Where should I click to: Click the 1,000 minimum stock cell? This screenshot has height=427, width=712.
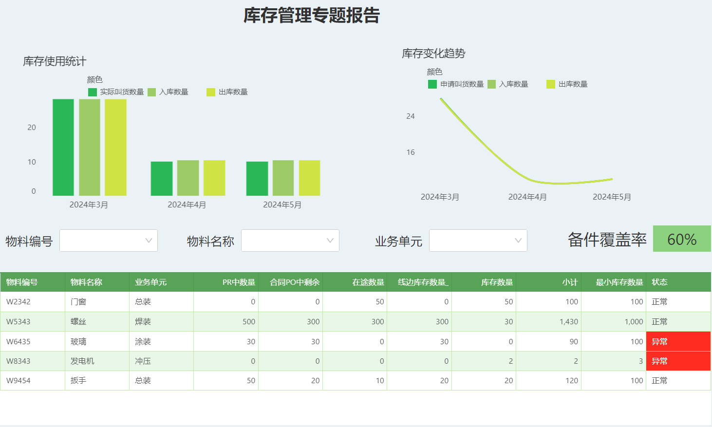[614, 322]
